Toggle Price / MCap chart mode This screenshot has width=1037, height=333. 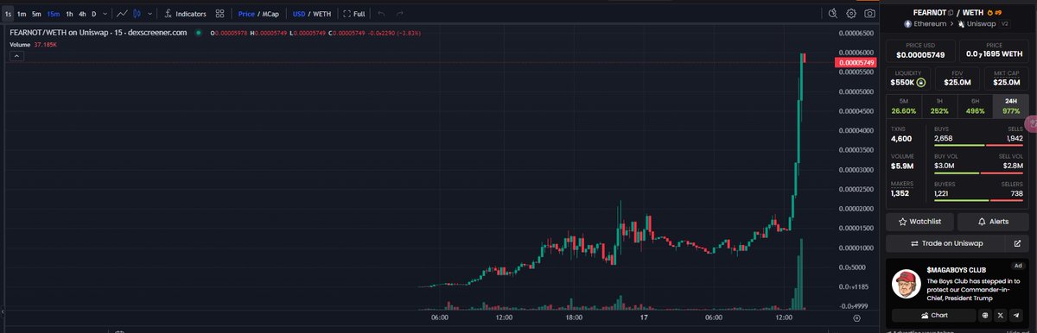tap(258, 14)
